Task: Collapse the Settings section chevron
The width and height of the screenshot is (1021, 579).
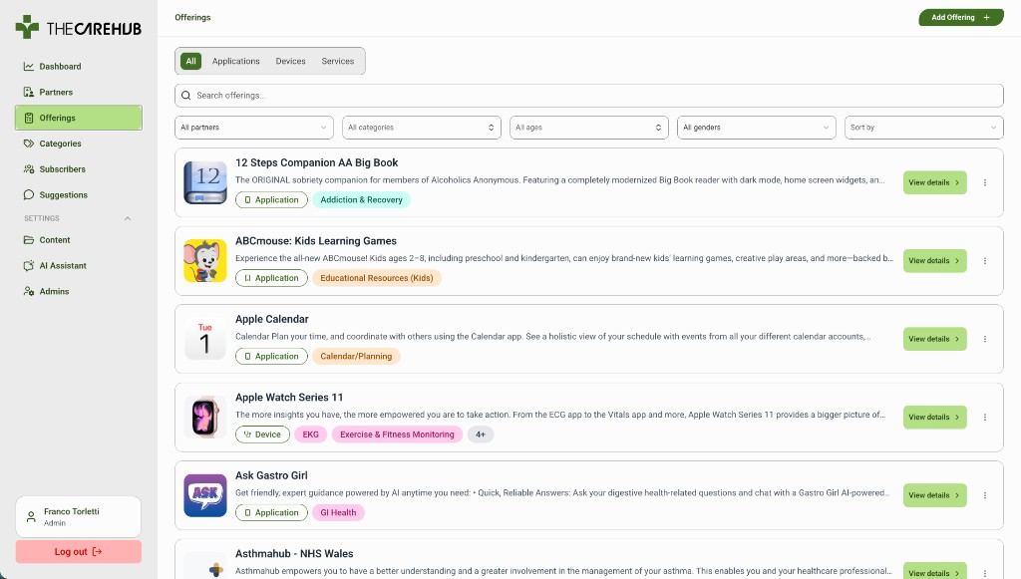Action: pyautogui.click(x=128, y=218)
